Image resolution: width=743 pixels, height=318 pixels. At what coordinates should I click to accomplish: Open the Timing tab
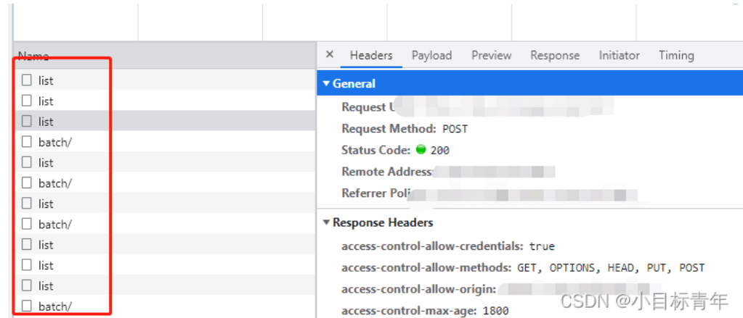pos(676,55)
